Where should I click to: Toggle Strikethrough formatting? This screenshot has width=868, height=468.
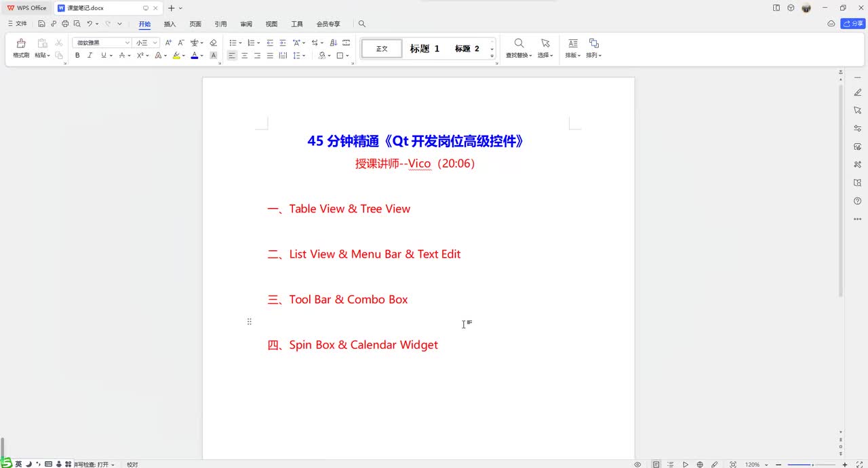pos(122,56)
